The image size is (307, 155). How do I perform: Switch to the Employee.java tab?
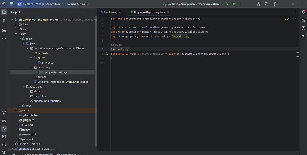[111, 12]
